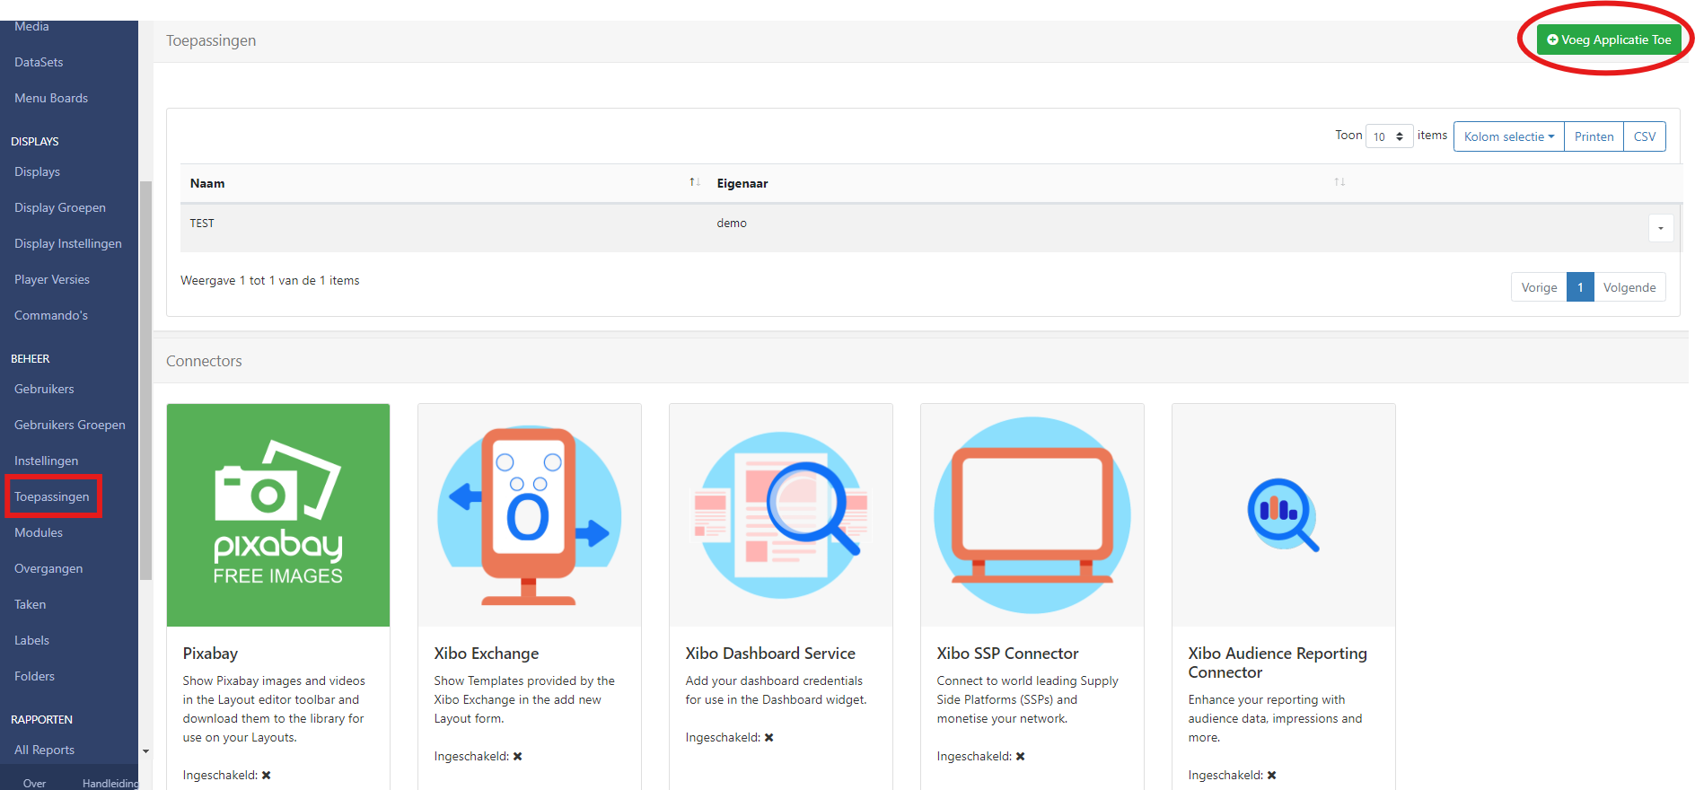Open the Xibo Audience Reporting Connector icon
Viewport: 1695px width, 790px height.
(x=1283, y=514)
